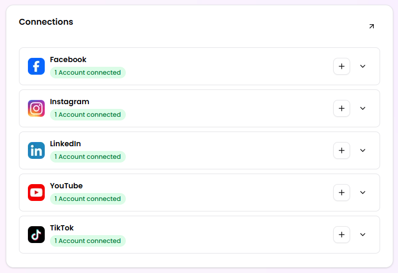Click TikTok's '1 Account connected' badge
Image resolution: width=398 pixels, height=273 pixels.
[x=88, y=241]
